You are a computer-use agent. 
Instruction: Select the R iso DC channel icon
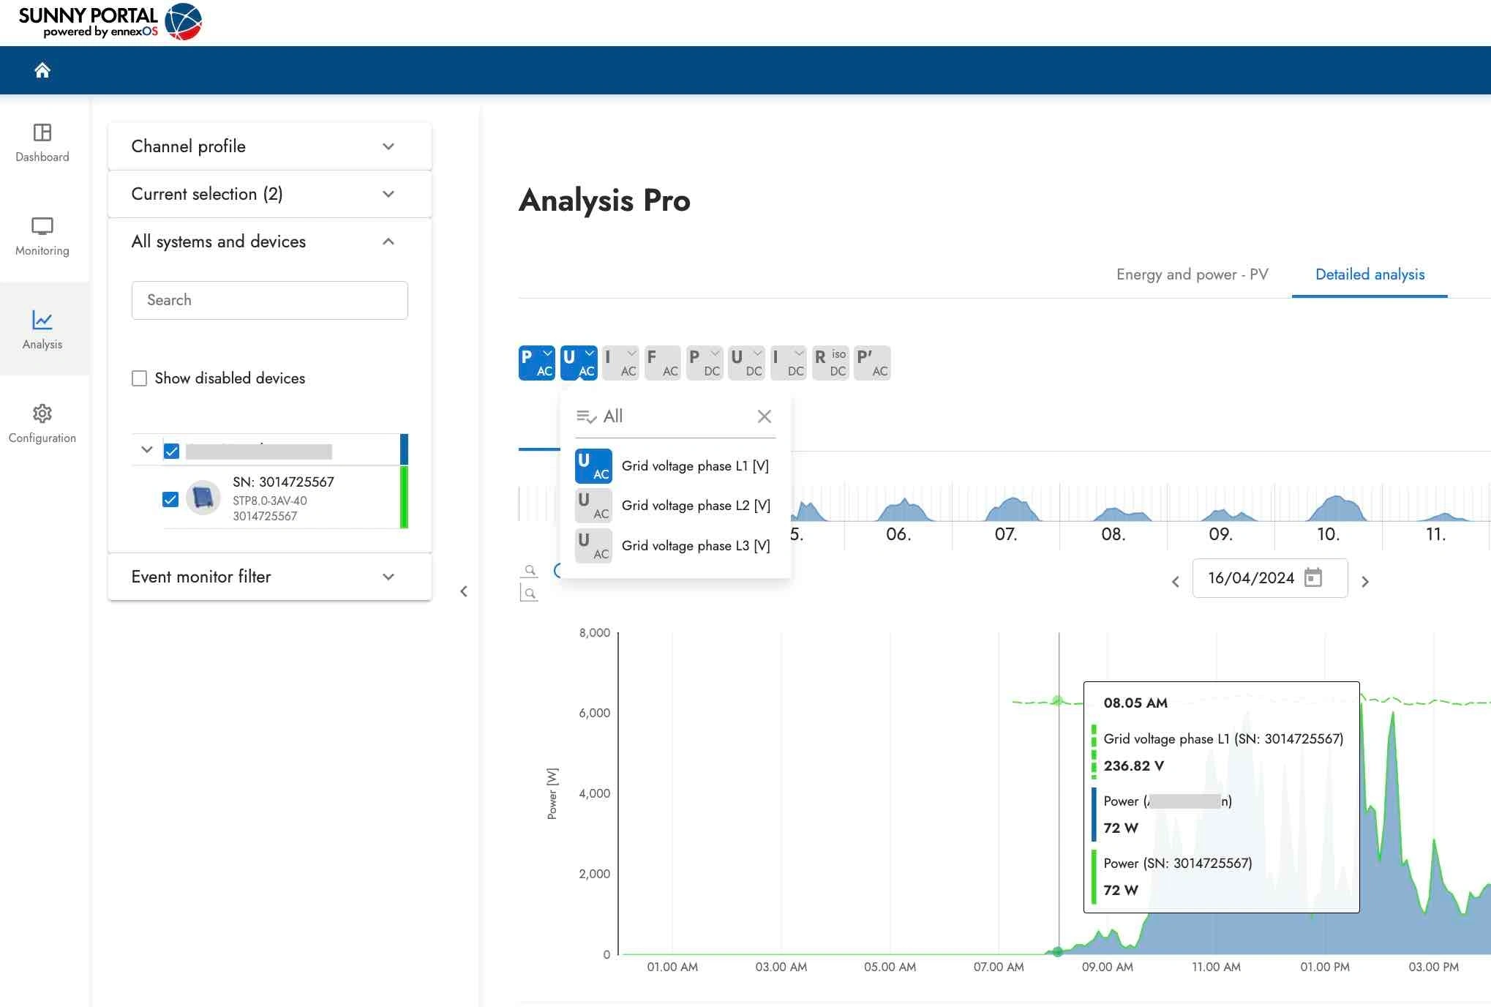(x=830, y=363)
